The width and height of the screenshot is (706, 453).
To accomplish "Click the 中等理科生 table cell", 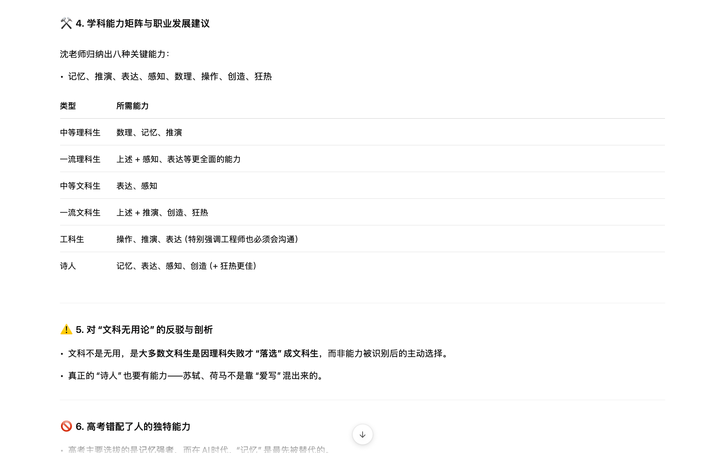I will click(x=80, y=132).
